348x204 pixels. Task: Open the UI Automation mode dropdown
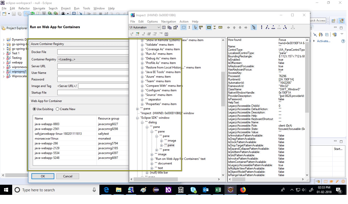pyautogui.click(x=158, y=27)
